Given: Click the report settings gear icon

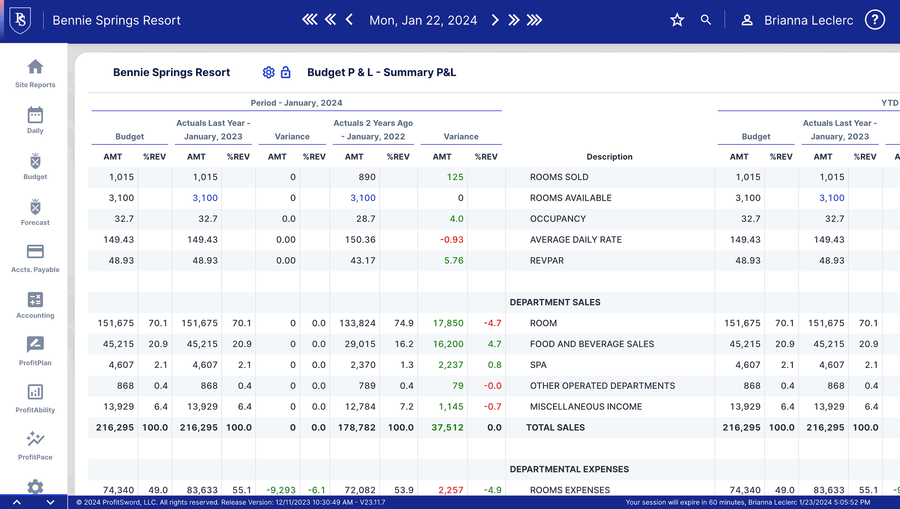Looking at the screenshot, I should [269, 72].
